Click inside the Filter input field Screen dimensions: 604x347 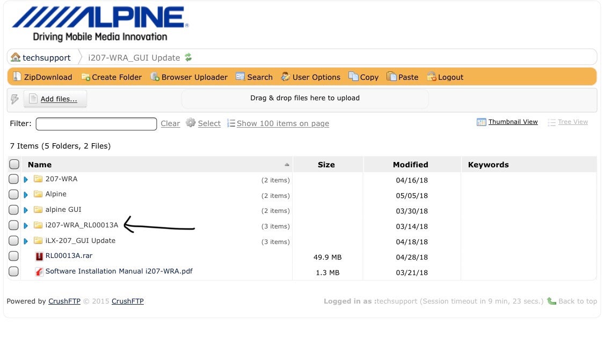(x=96, y=123)
